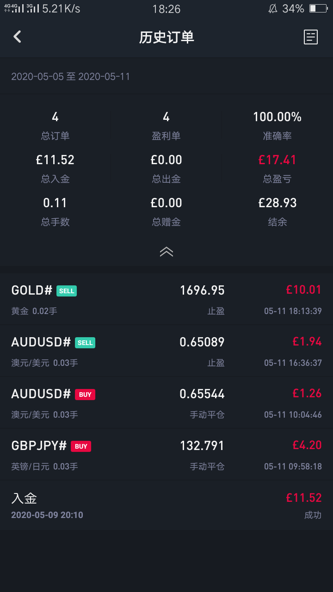Tap the BUY badge on AUDUSD# order
The width and height of the screenshot is (333, 592).
tap(85, 395)
